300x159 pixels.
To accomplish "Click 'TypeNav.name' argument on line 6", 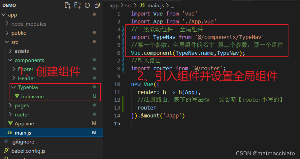I will [x=194, y=53].
